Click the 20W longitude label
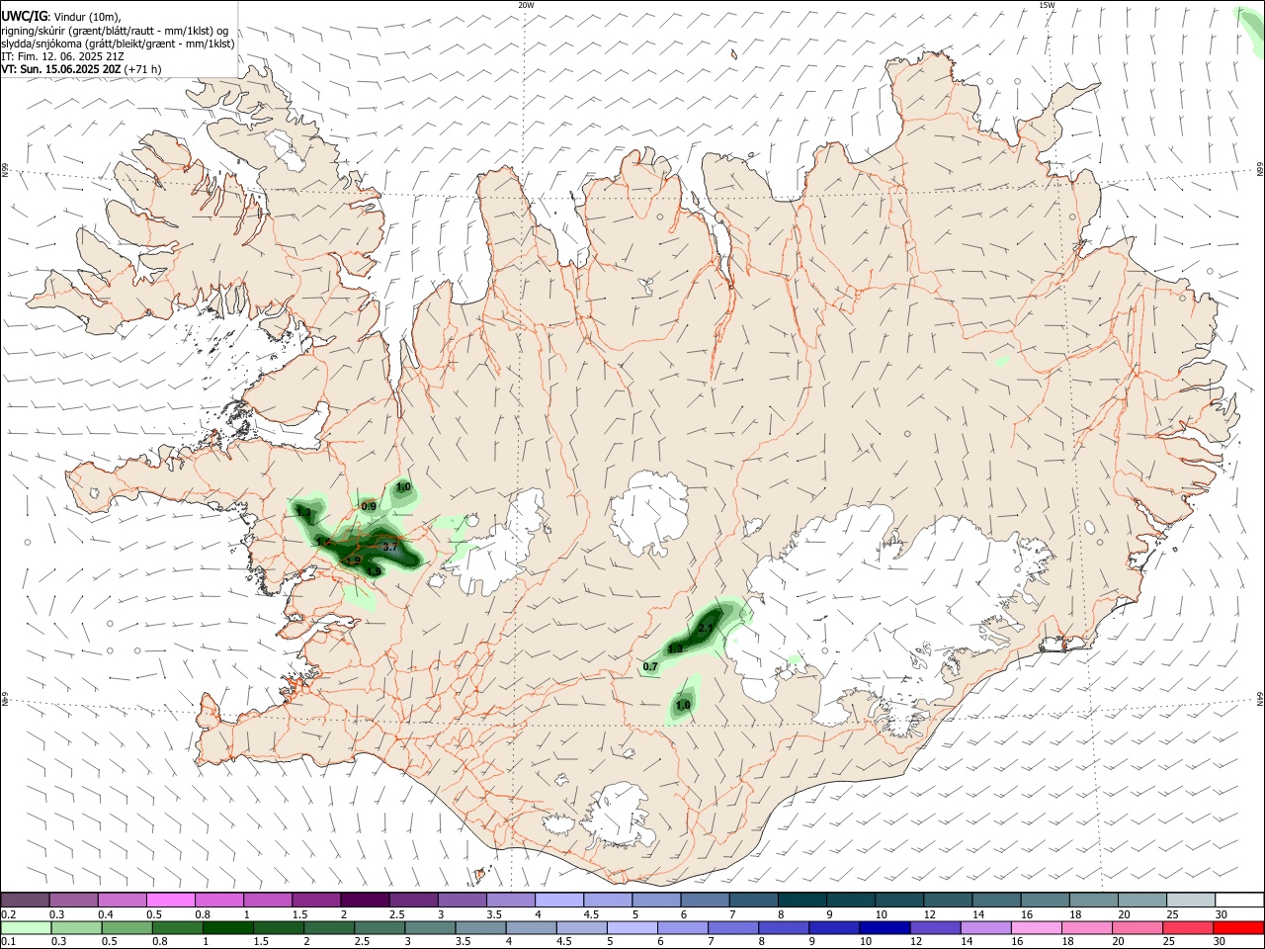 pyautogui.click(x=526, y=5)
